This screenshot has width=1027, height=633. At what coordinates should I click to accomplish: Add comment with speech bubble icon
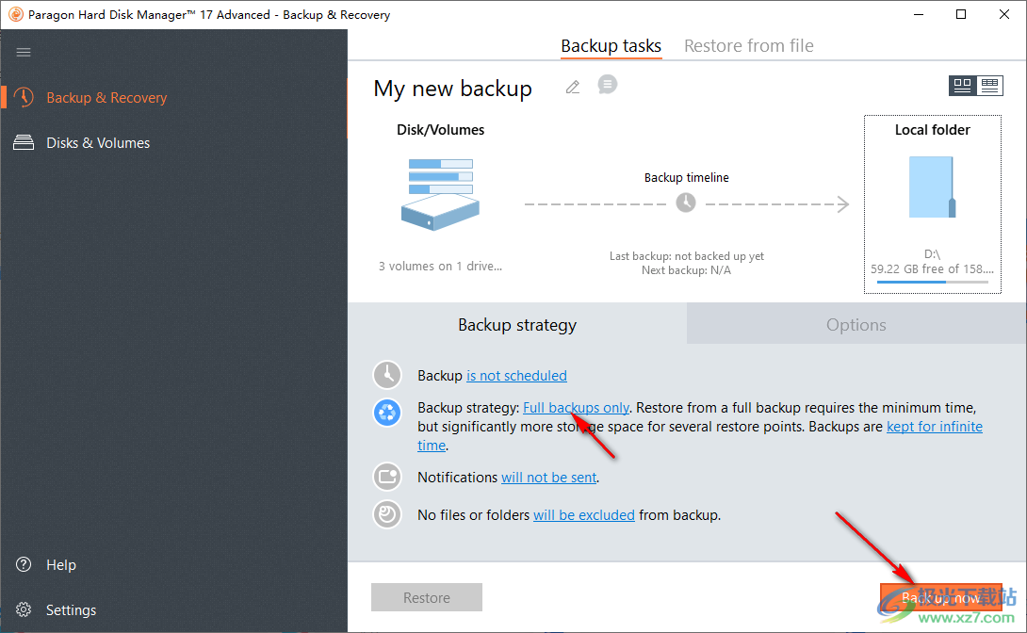tap(608, 85)
